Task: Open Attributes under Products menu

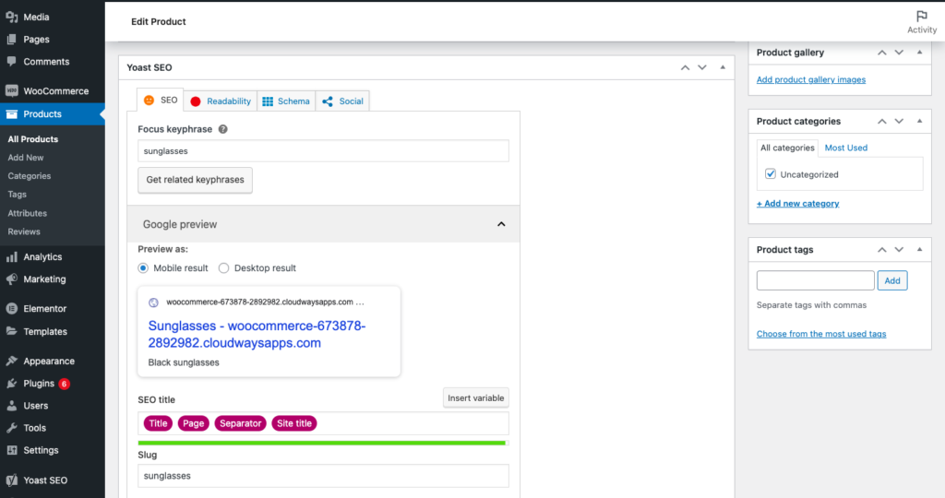Action: 27,213
